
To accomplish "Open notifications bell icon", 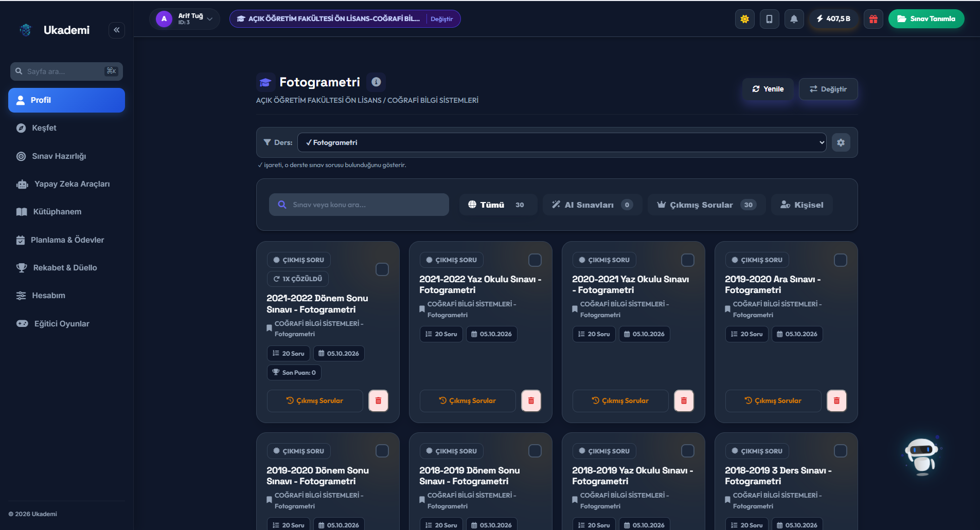I will [794, 19].
